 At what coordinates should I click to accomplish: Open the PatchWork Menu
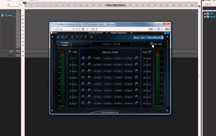click(x=54, y=33)
